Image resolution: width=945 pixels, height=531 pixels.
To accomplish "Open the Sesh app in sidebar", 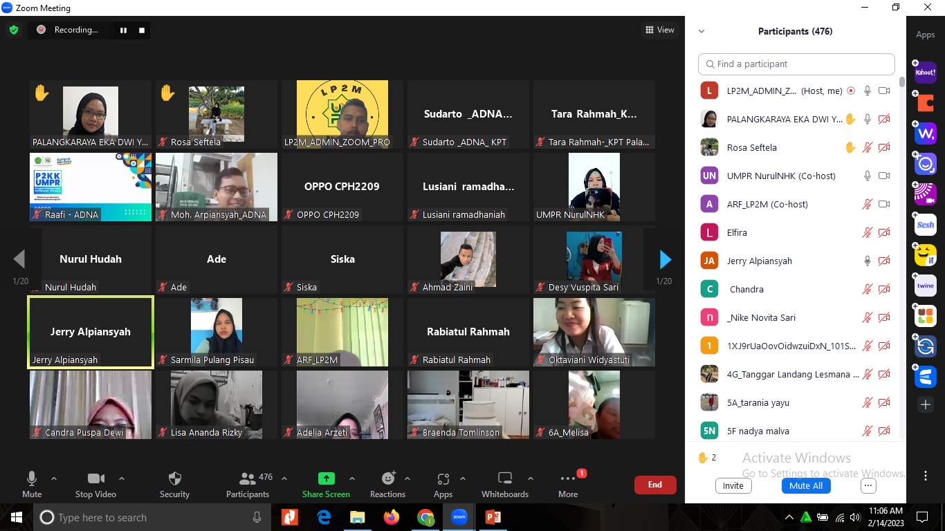I will (925, 225).
